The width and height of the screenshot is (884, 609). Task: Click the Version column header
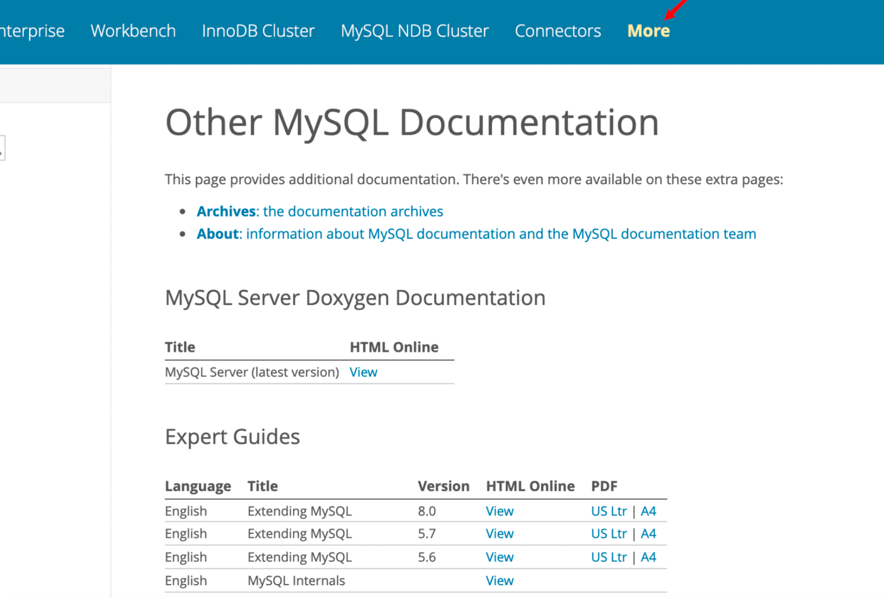(x=443, y=486)
